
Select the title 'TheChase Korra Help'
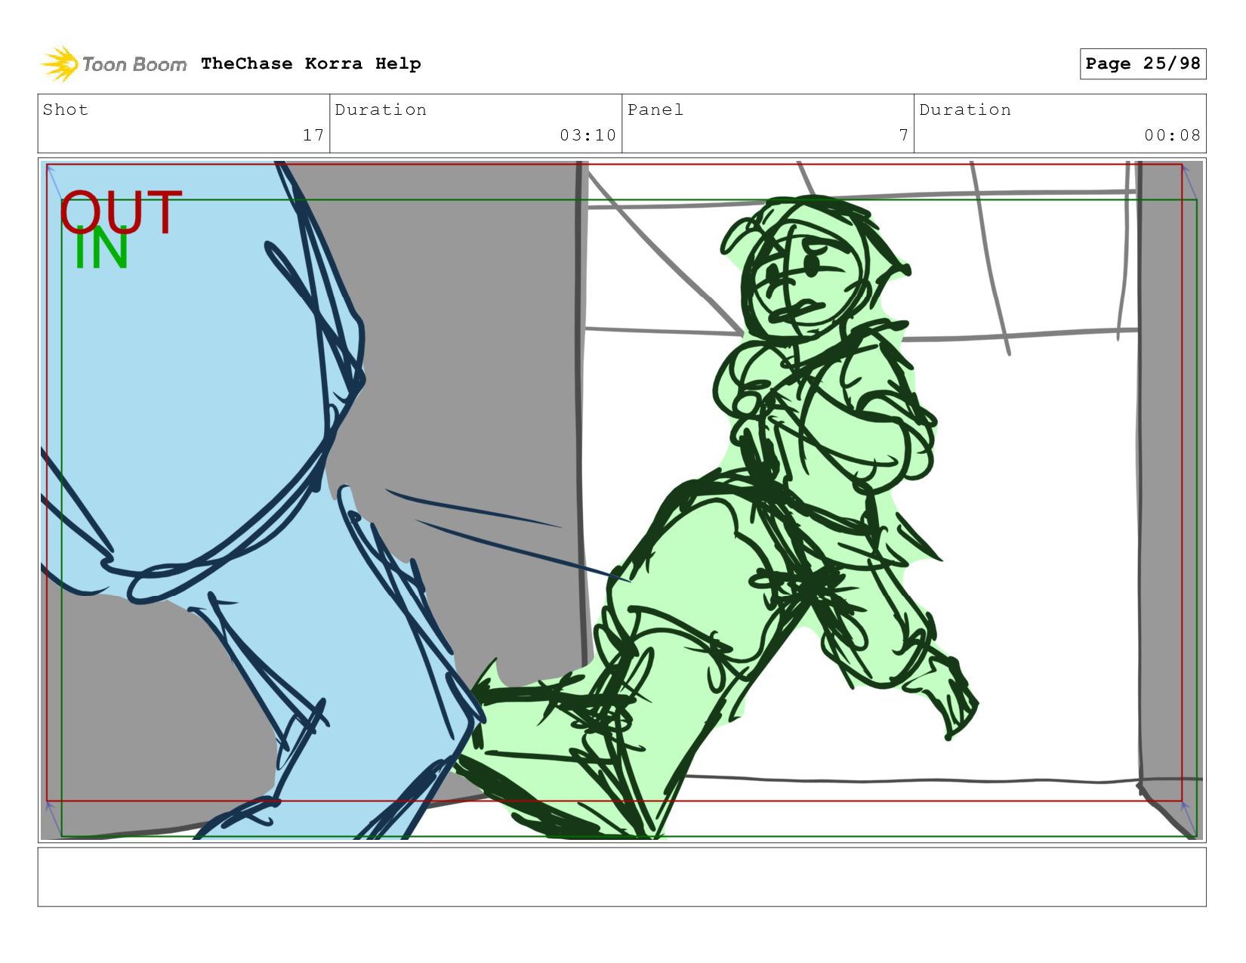(311, 63)
